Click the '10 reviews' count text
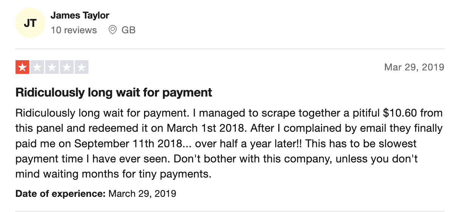This screenshot has width=459, height=212. coord(74,30)
